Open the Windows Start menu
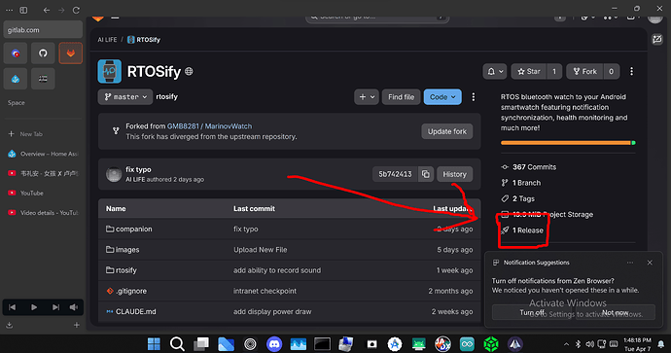This screenshot has height=353, width=671. pyautogui.click(x=154, y=343)
